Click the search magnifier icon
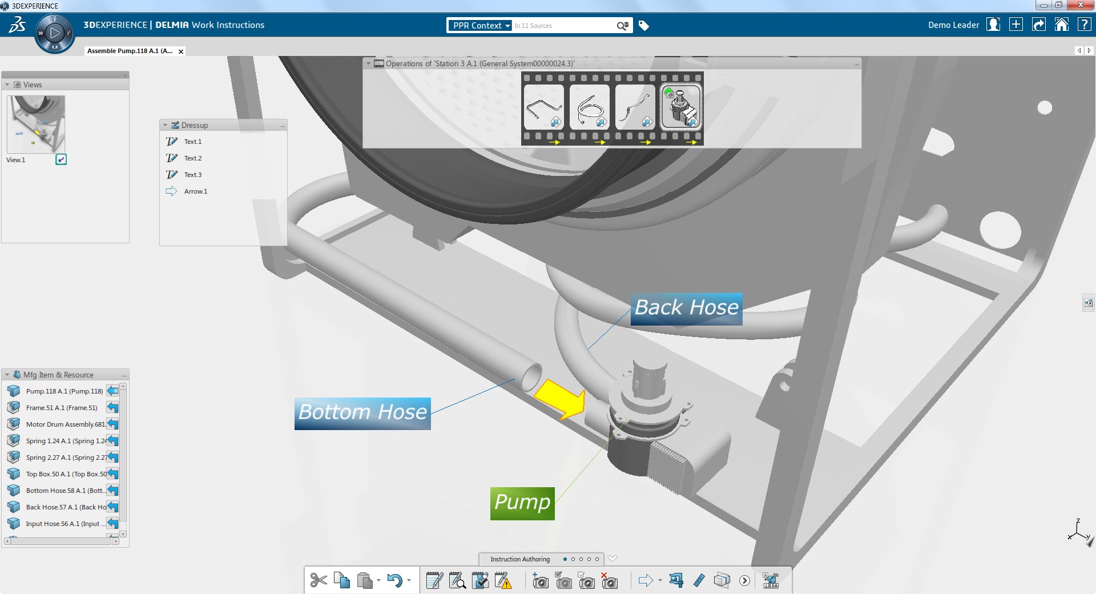The image size is (1096, 594). click(x=622, y=26)
